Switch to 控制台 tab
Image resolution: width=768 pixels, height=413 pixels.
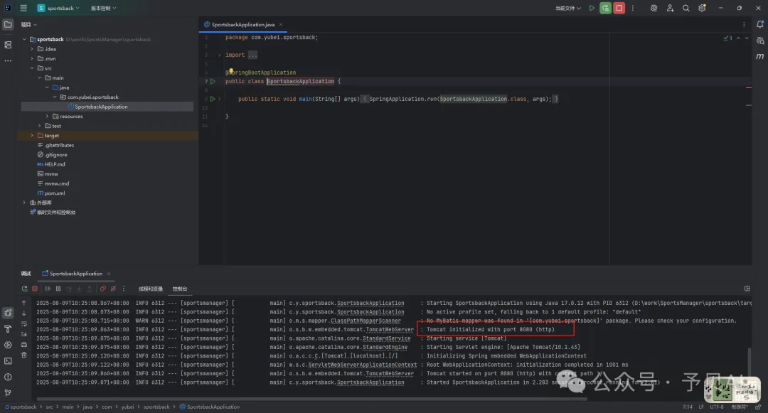coord(180,289)
